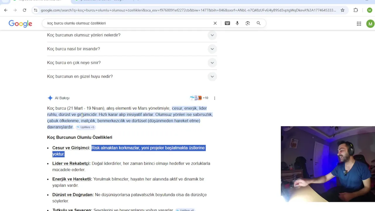375x211 pixels.
Task: Submit search with magnifier icon
Action: click(x=258, y=23)
